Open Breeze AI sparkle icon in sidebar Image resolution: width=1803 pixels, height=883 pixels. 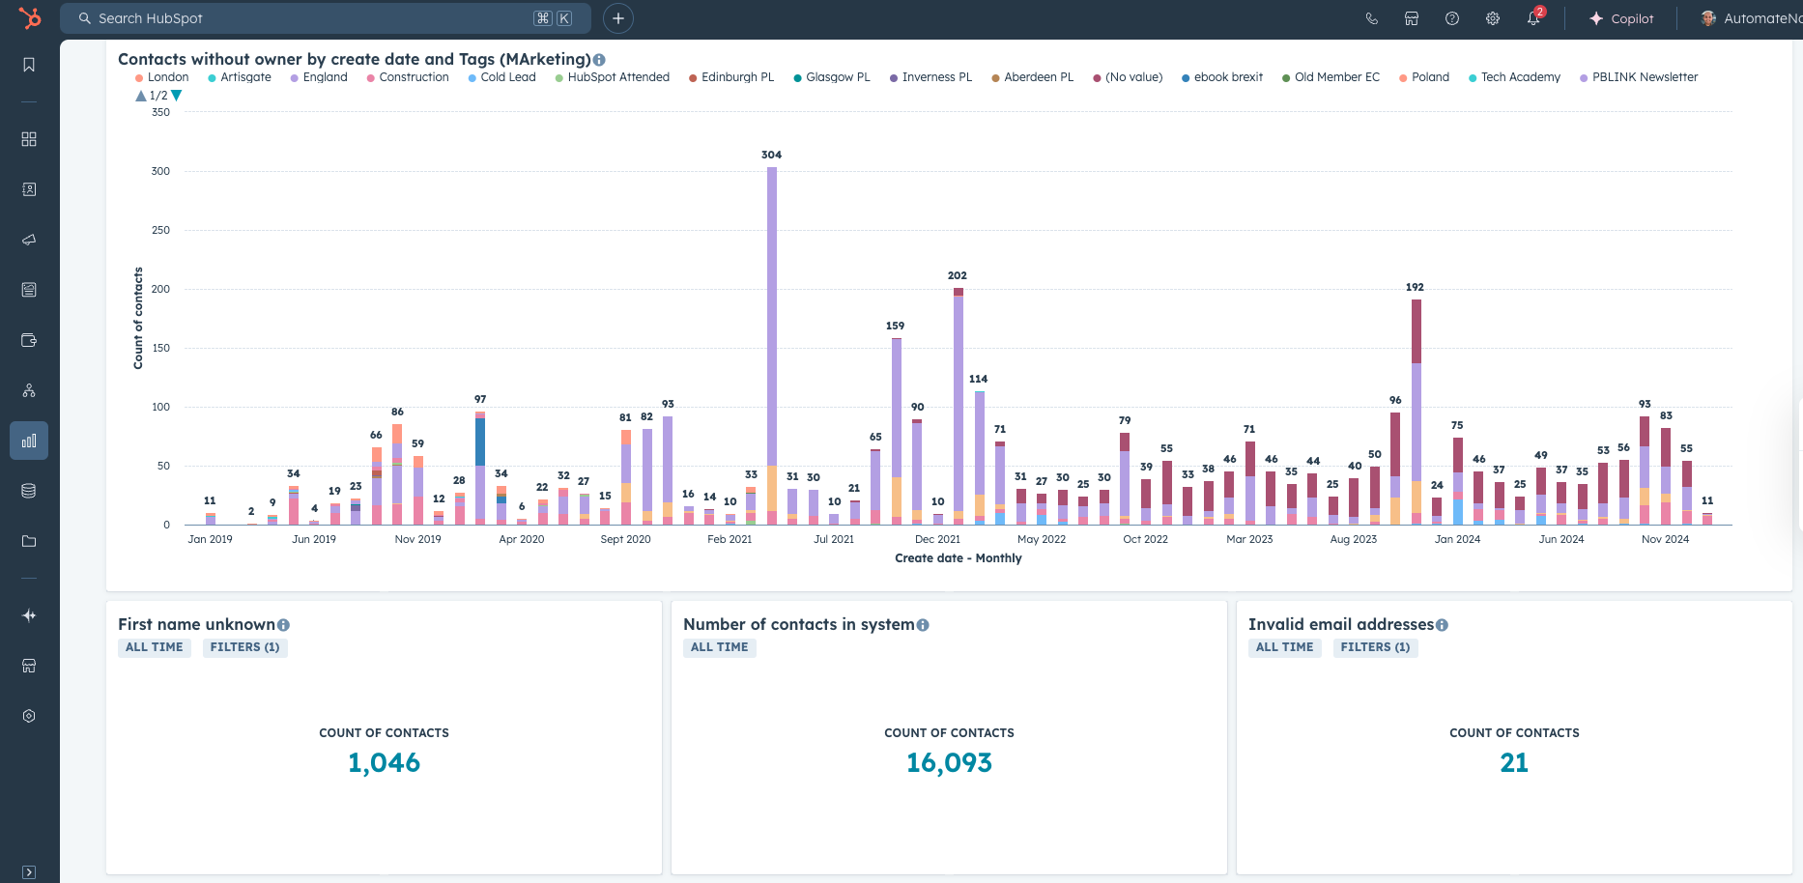29,615
